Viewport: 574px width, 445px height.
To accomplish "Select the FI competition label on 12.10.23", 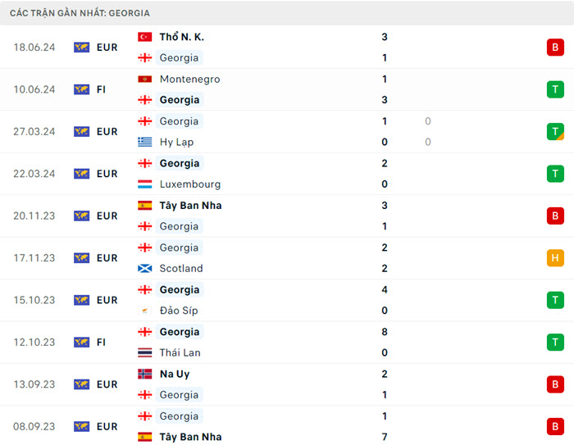I will (x=102, y=343).
